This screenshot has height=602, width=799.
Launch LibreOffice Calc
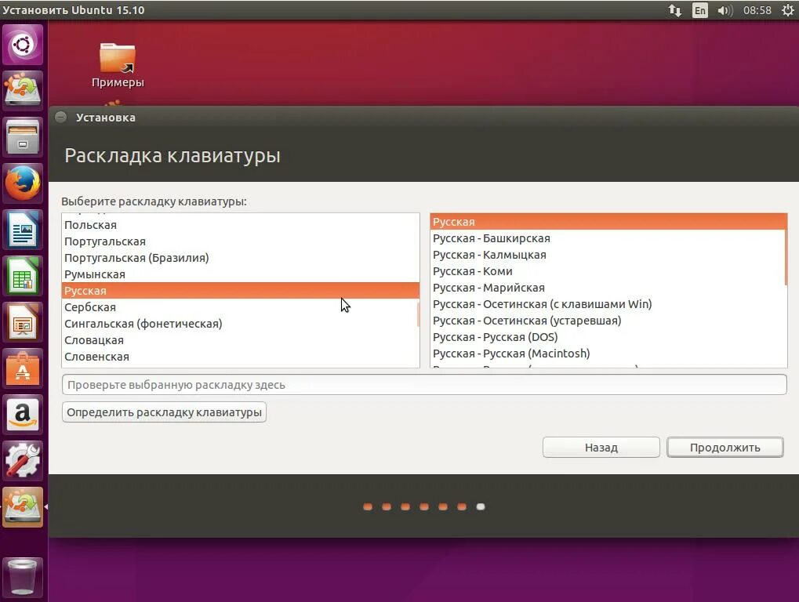pyautogui.click(x=23, y=276)
